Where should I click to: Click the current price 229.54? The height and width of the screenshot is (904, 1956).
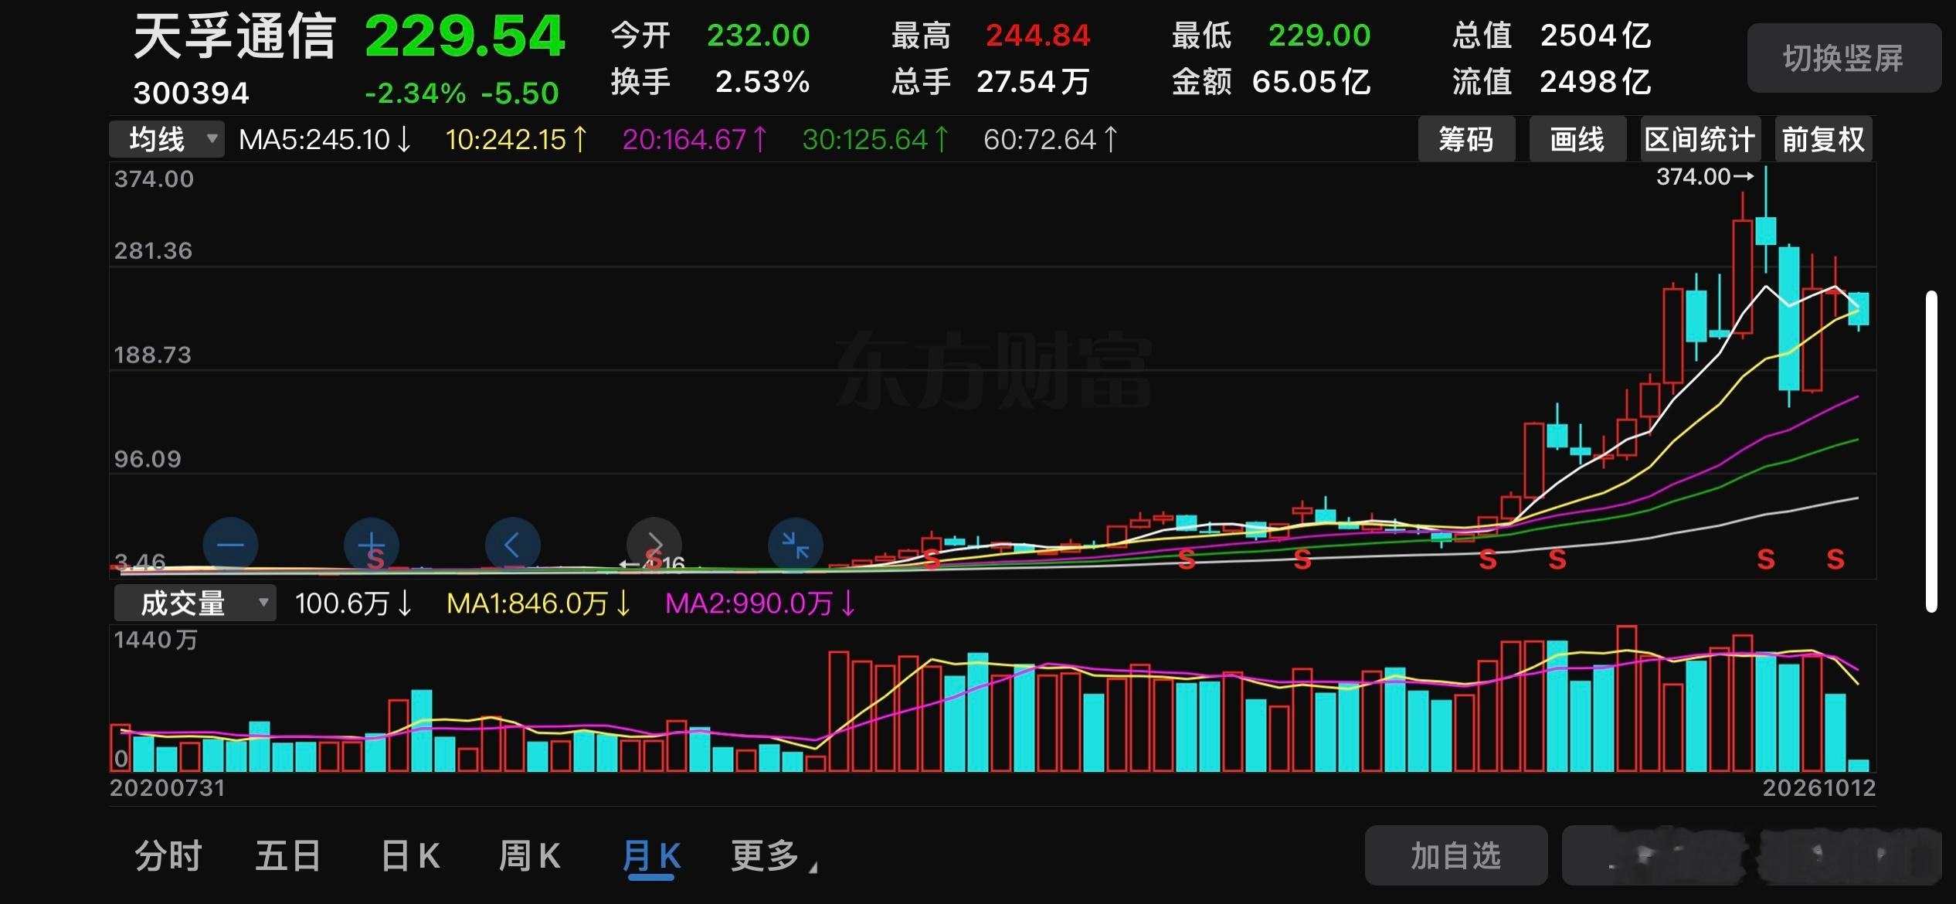464,36
